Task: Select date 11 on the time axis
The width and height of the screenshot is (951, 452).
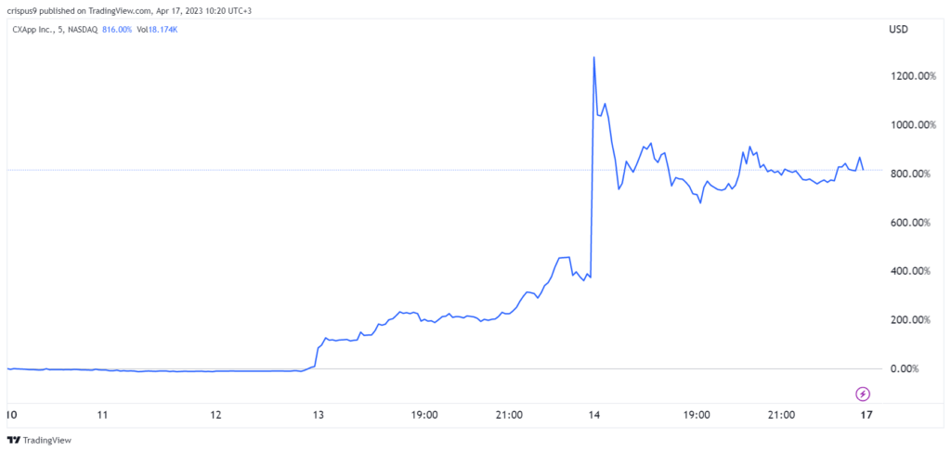Action: (x=102, y=415)
